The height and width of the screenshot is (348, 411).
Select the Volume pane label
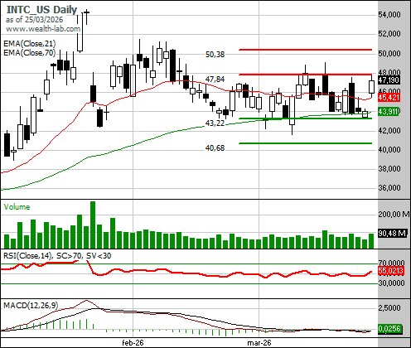click(x=17, y=207)
